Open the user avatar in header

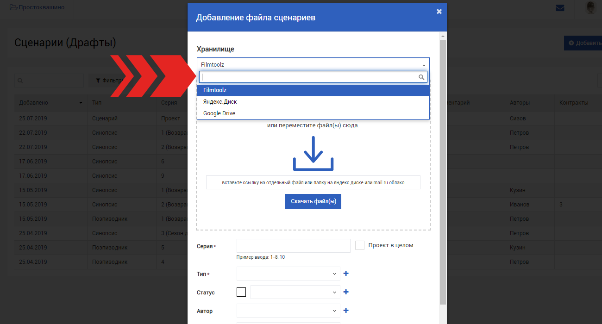tap(590, 7)
